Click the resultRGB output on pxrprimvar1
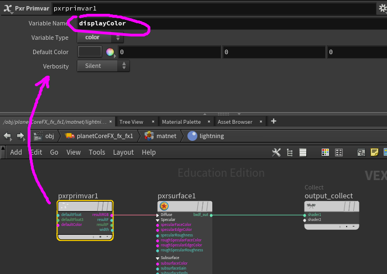The height and width of the screenshot is (274, 387). [112, 215]
